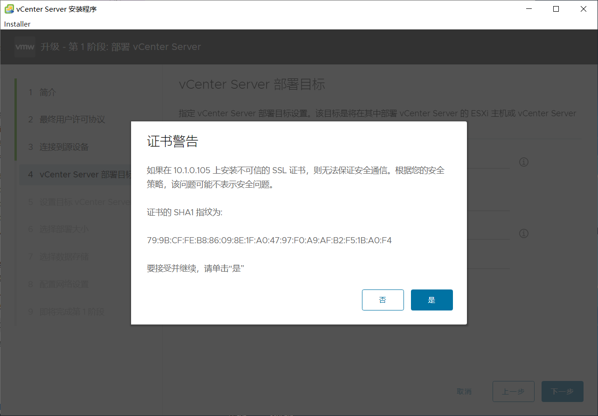Click 否 to reject the certificate warning
Image resolution: width=598 pixels, height=416 pixels.
[x=382, y=300]
